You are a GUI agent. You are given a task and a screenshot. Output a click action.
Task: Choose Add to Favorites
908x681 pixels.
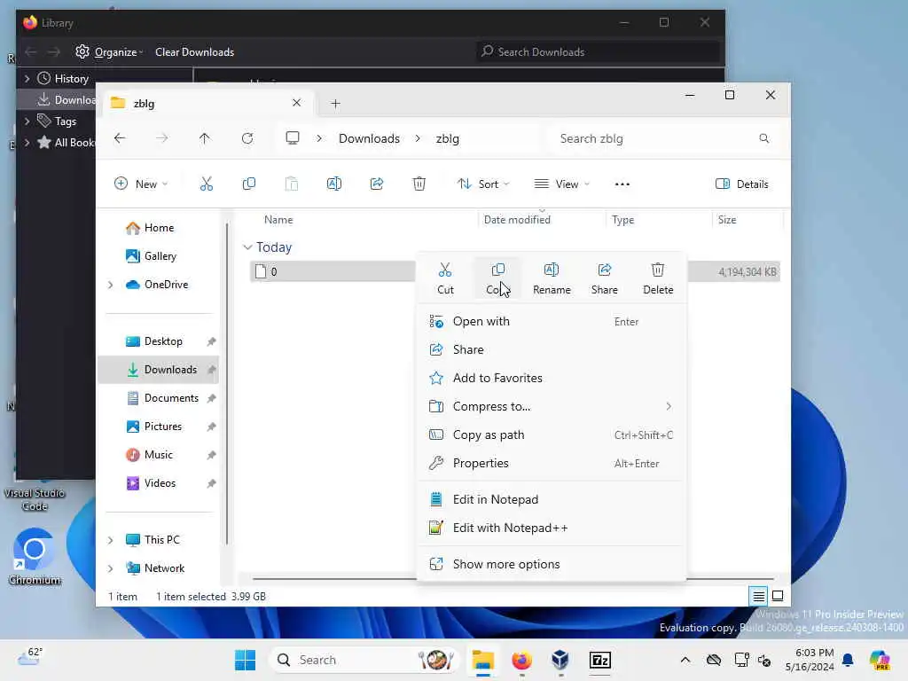point(552,378)
